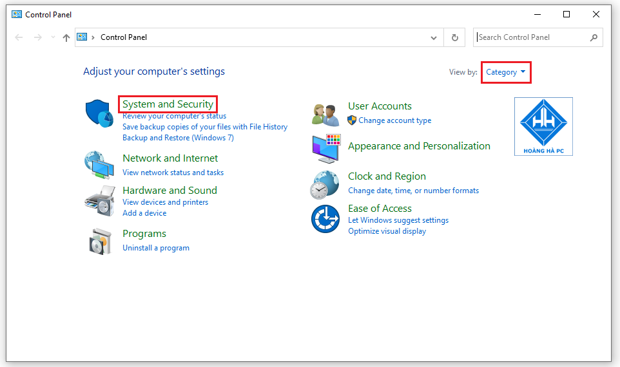Click Uninstall a program link
Screen dimensions: 620x367
156,248
